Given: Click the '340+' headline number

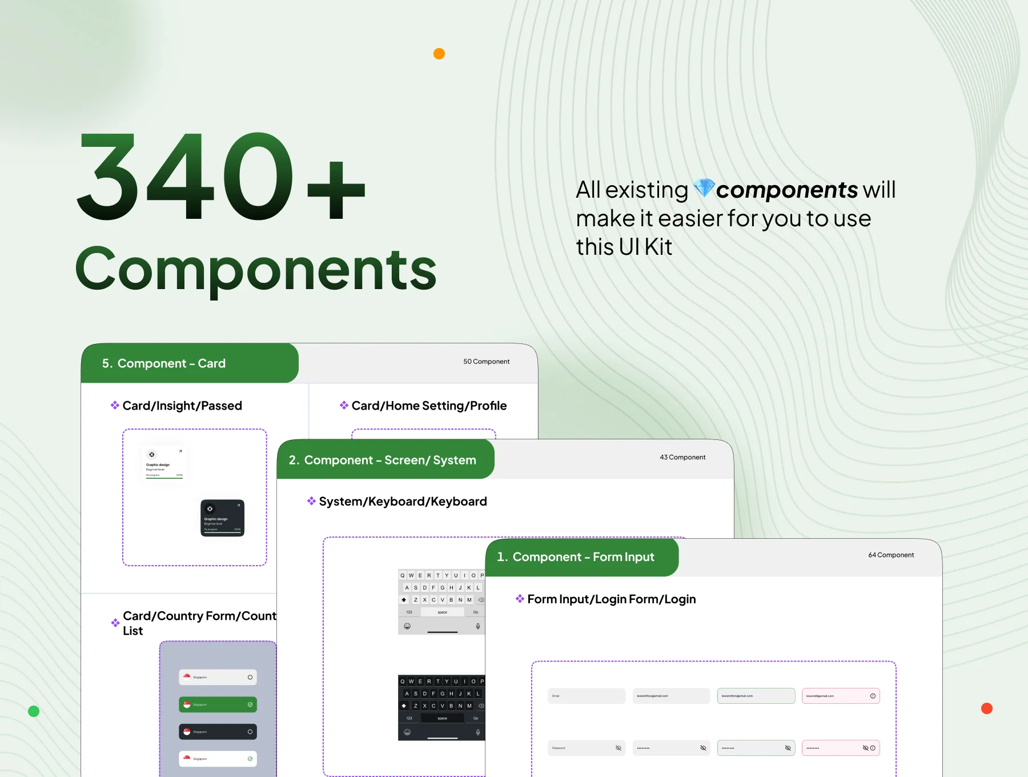Looking at the screenshot, I should pyautogui.click(x=221, y=177).
